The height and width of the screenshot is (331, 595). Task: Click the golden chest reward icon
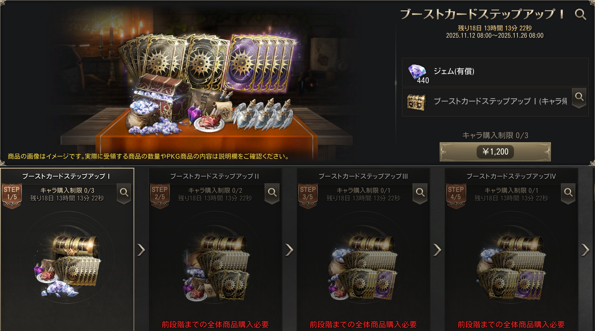click(416, 102)
